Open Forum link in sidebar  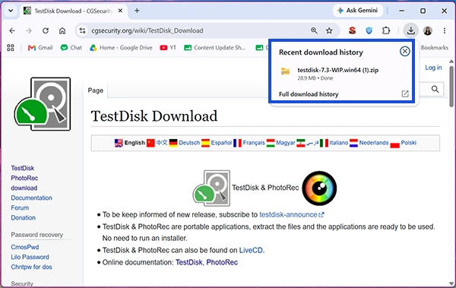tap(20, 207)
